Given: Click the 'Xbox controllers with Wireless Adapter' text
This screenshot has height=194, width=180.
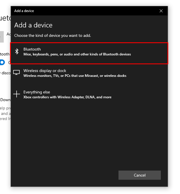Looking at the screenshot, I should point(67,97).
